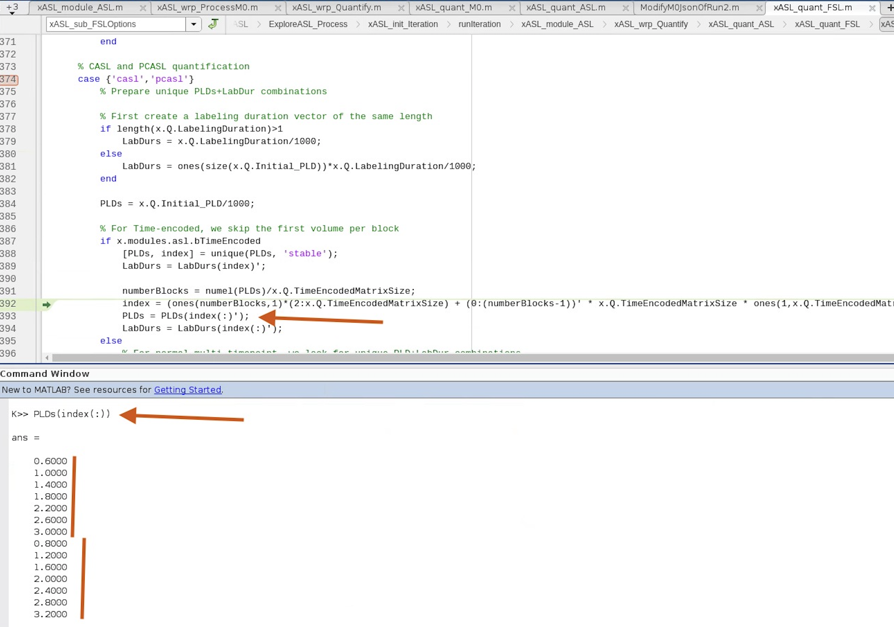Viewport: 894px width, 627px height.
Task: Close the ModifyM0JsonOfRun2.m tab
Action: 759,8
